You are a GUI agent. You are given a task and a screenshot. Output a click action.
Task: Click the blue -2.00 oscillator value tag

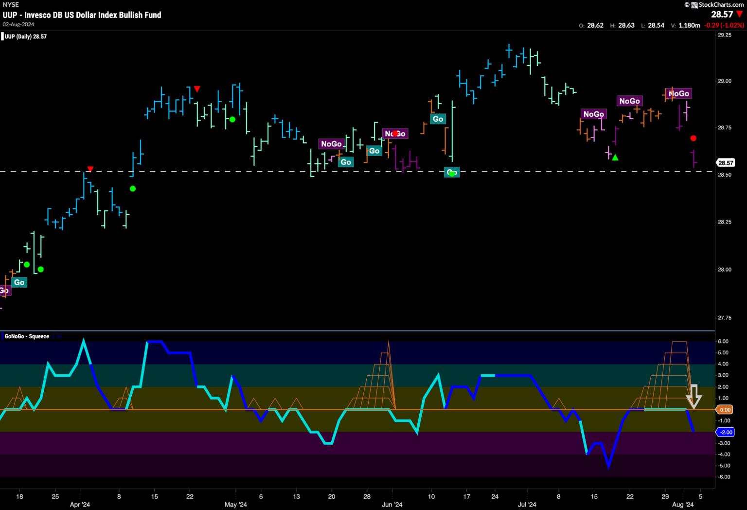tap(725, 432)
